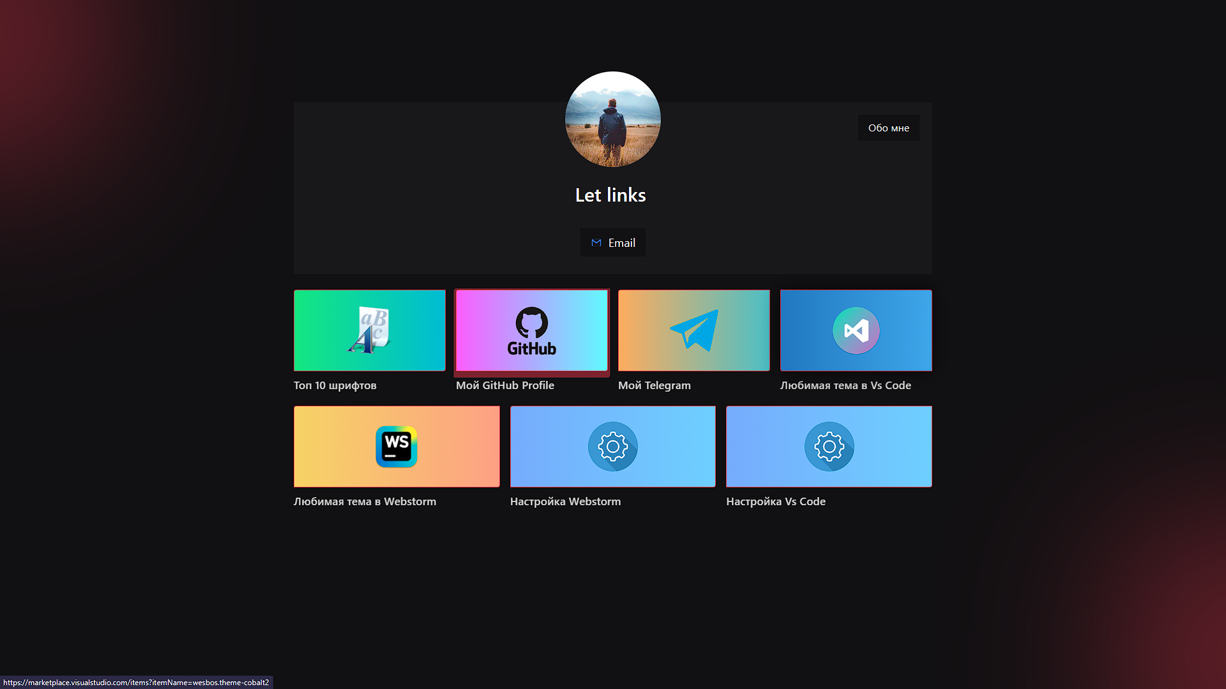Open Любимая тема в Webstorm label

(x=365, y=501)
